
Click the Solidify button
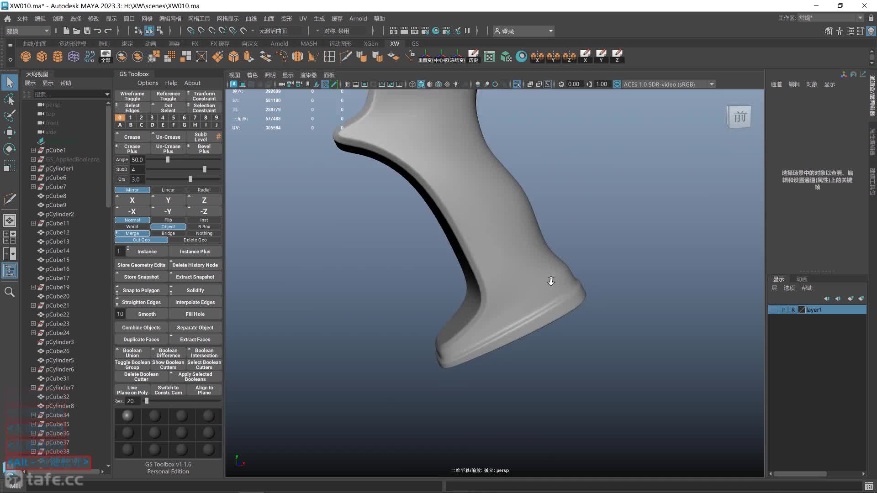tap(195, 290)
